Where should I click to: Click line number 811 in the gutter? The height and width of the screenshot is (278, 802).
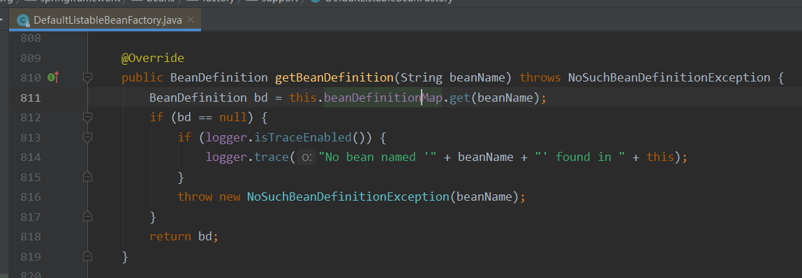pyautogui.click(x=31, y=98)
